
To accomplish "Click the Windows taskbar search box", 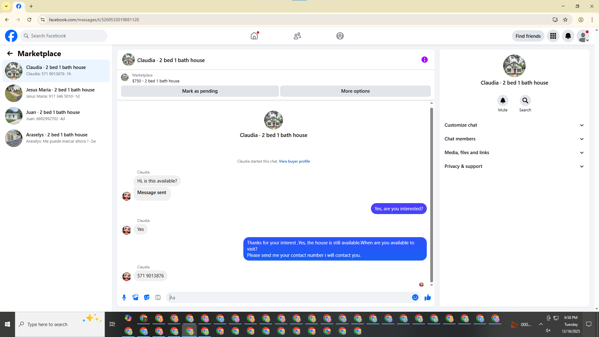I will pos(60,324).
